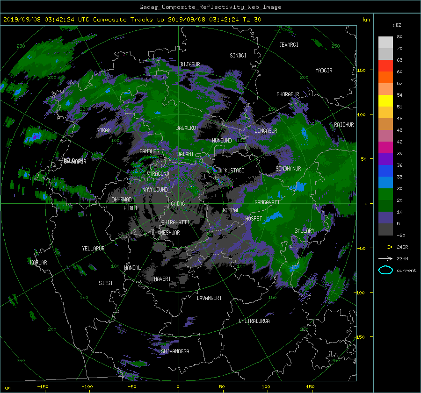Click the dBZ legend heading
Viewport: 421px width, 393px height.
point(397,25)
